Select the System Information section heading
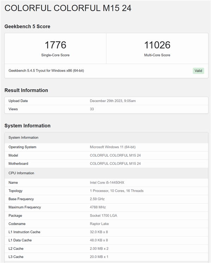This screenshot has width=211, height=263. point(27,126)
